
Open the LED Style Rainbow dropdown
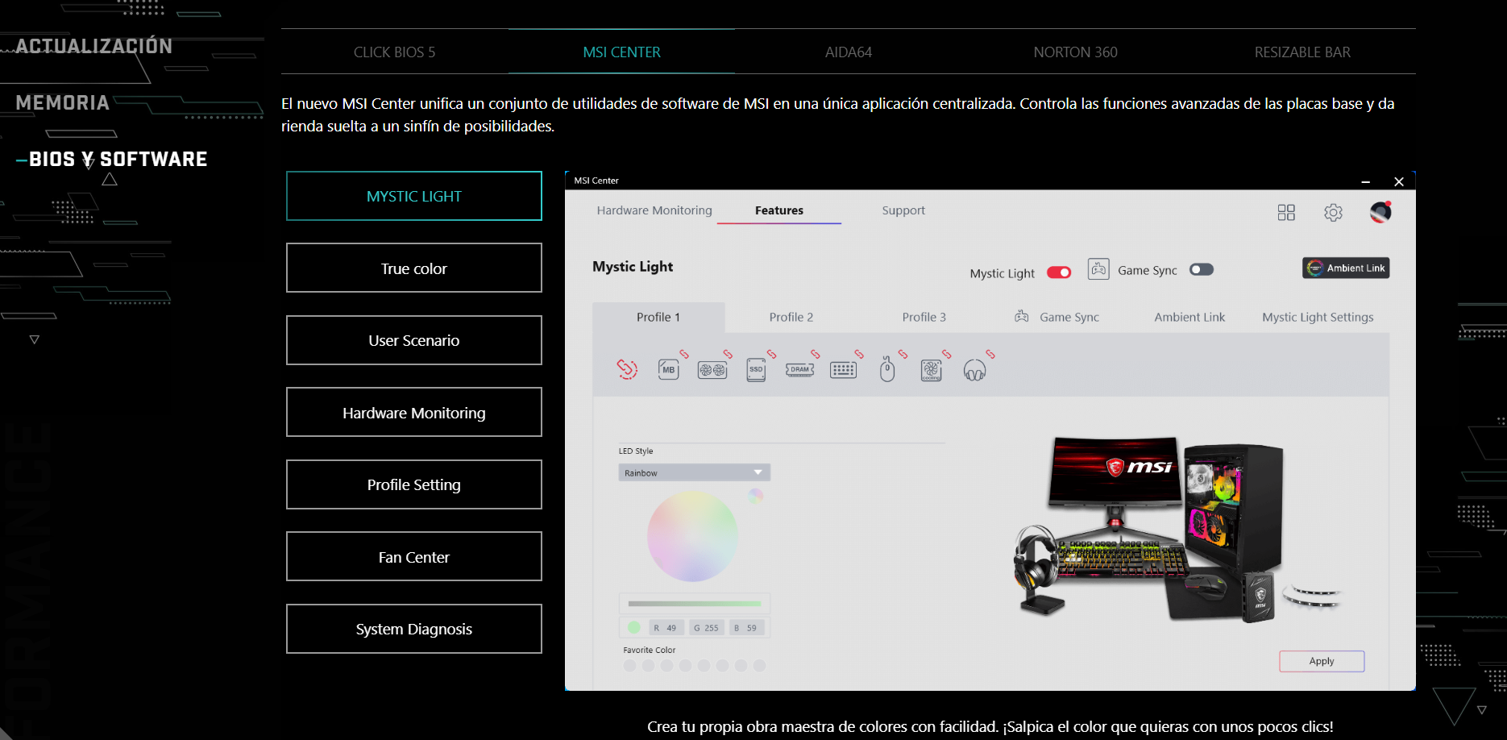click(x=694, y=472)
